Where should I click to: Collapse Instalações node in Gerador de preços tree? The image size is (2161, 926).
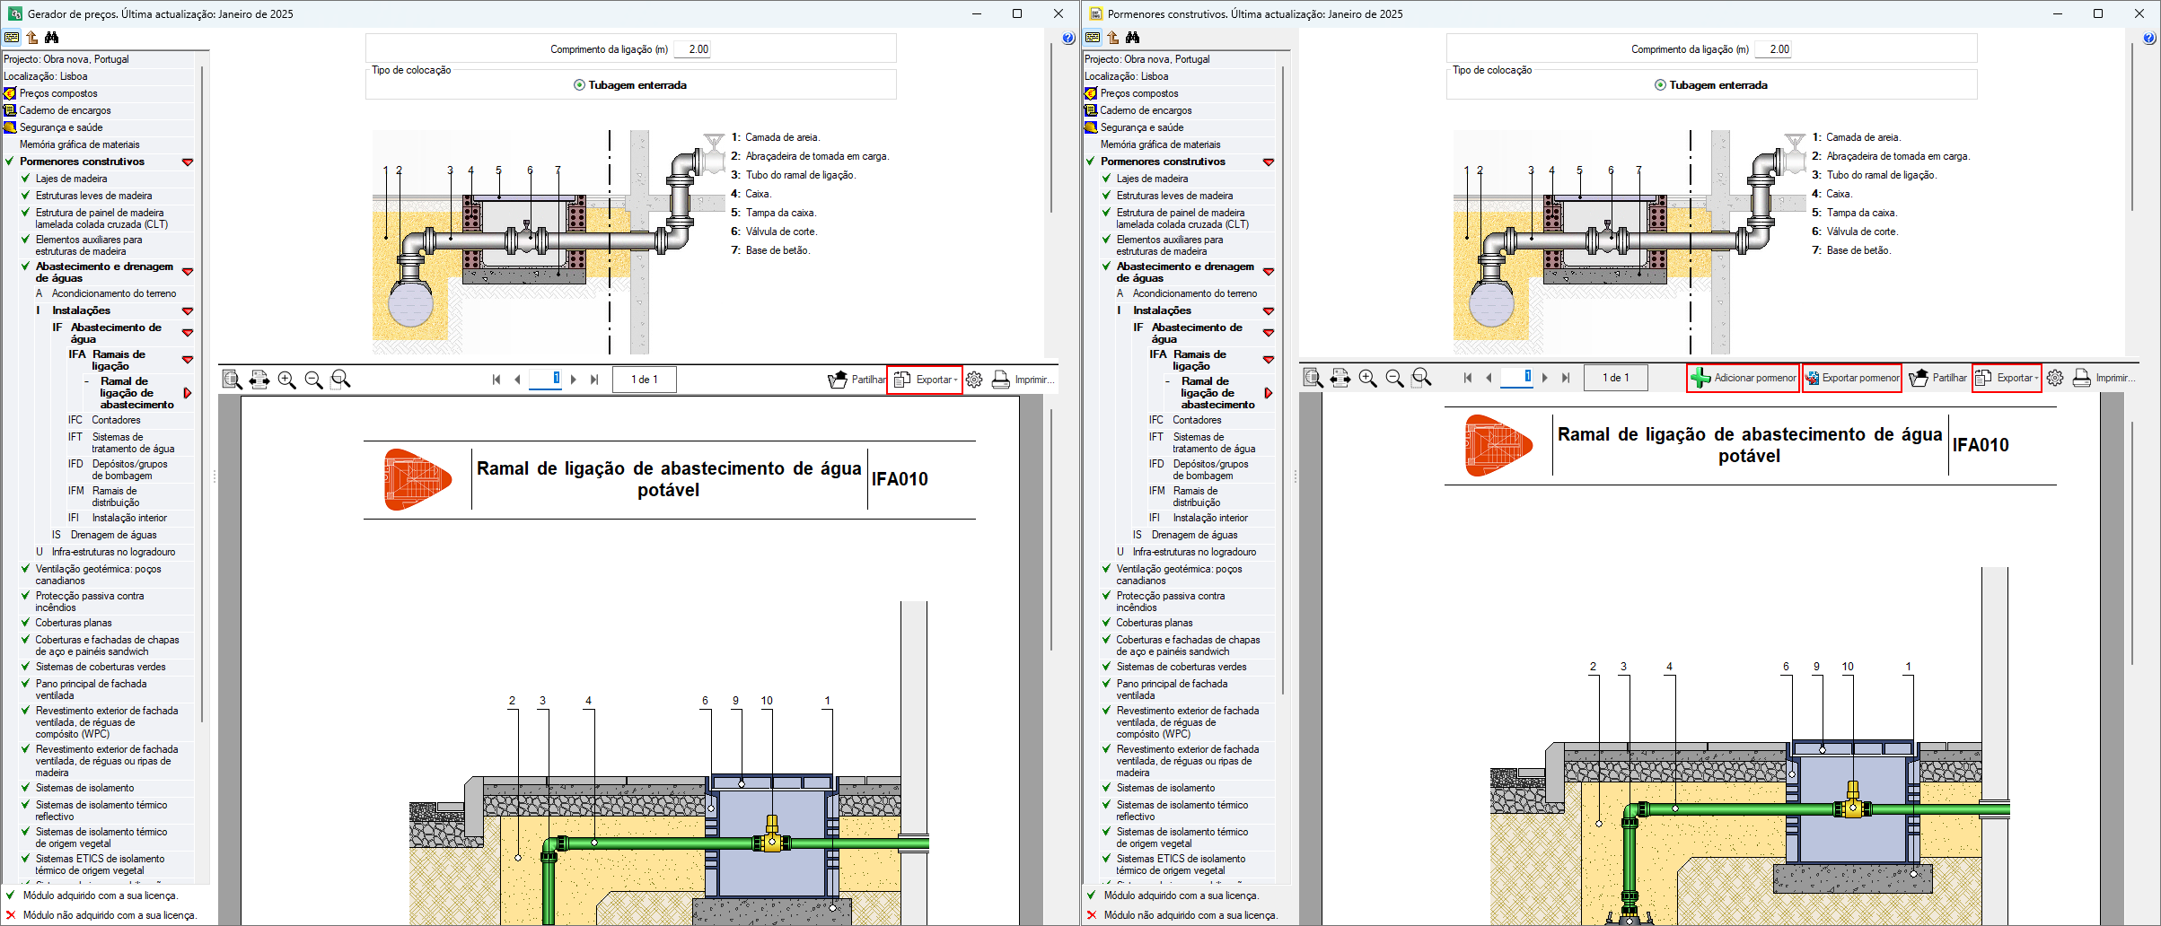[x=188, y=311]
